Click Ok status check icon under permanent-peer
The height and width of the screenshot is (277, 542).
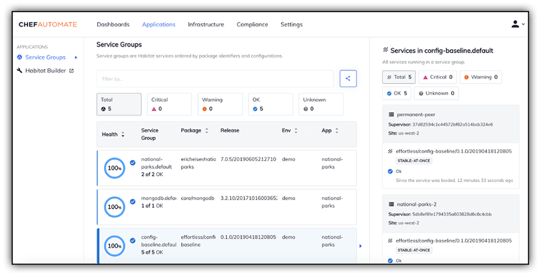pyautogui.click(x=390, y=171)
